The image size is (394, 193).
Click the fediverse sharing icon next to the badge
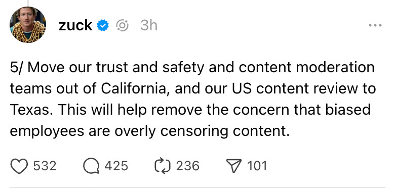click(123, 25)
